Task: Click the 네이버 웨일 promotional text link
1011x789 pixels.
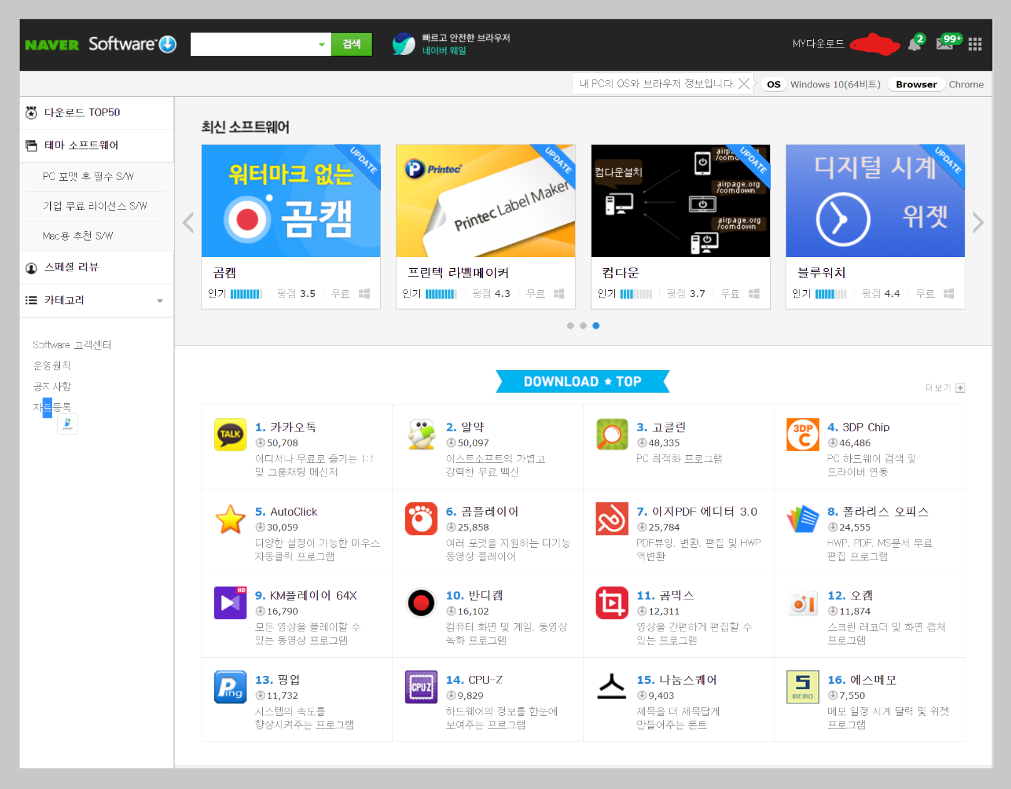Action: 444,51
